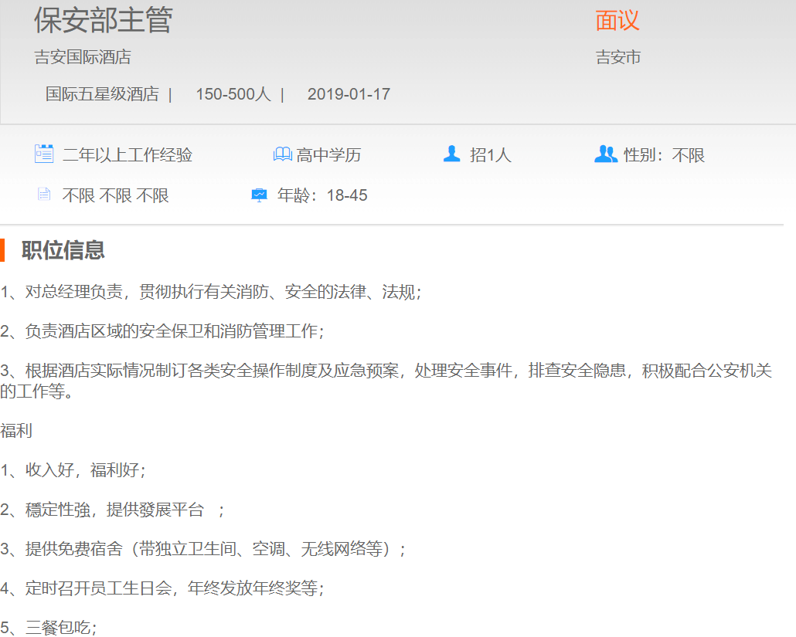
Task: Click the blue age icon before 年龄
Action: [x=260, y=195]
